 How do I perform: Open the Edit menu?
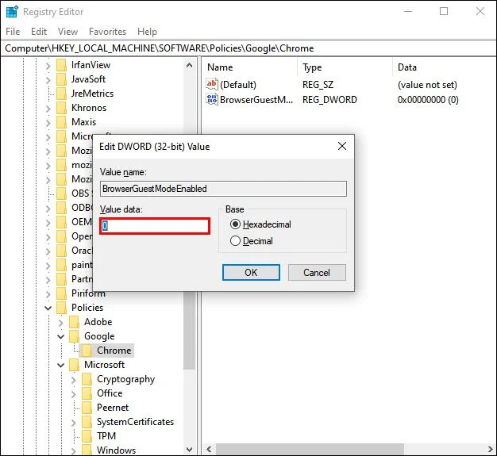point(39,32)
